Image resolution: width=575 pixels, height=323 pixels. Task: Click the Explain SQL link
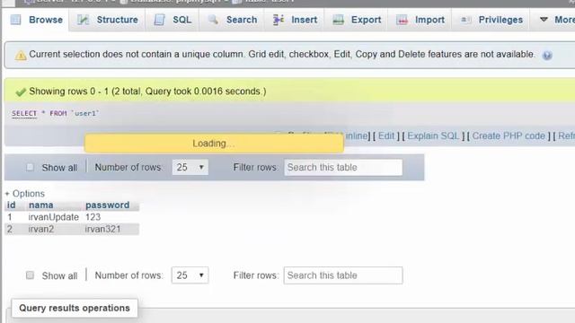tap(433, 135)
